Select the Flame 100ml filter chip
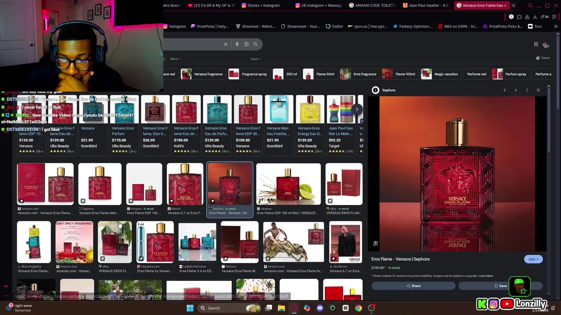Image resolution: width=561 pixels, height=315 pixels. pos(399,74)
